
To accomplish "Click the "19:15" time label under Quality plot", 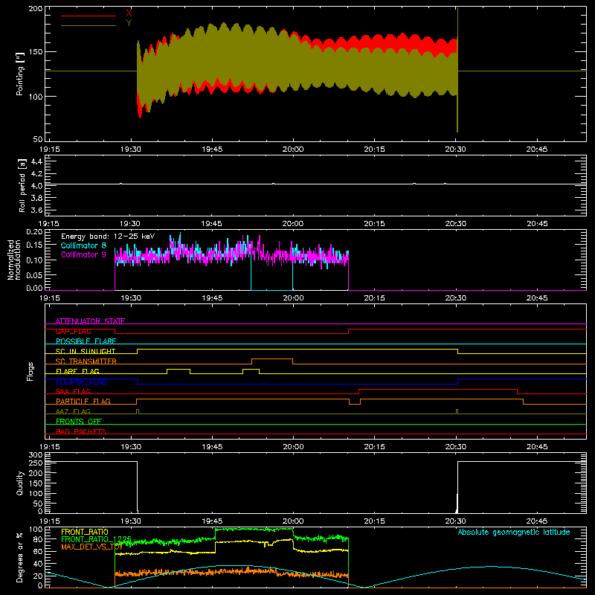I will [49, 521].
